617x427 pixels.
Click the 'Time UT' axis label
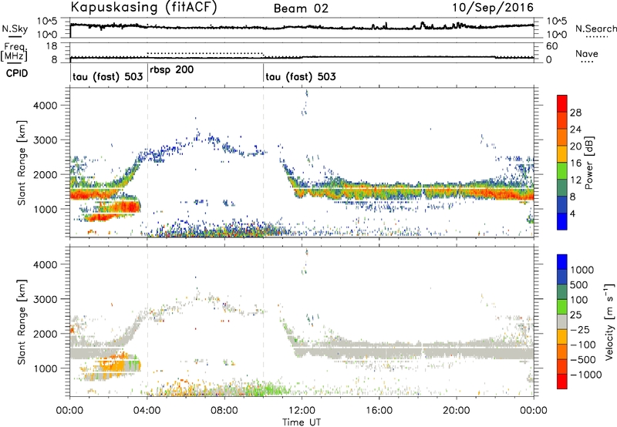[302, 422]
